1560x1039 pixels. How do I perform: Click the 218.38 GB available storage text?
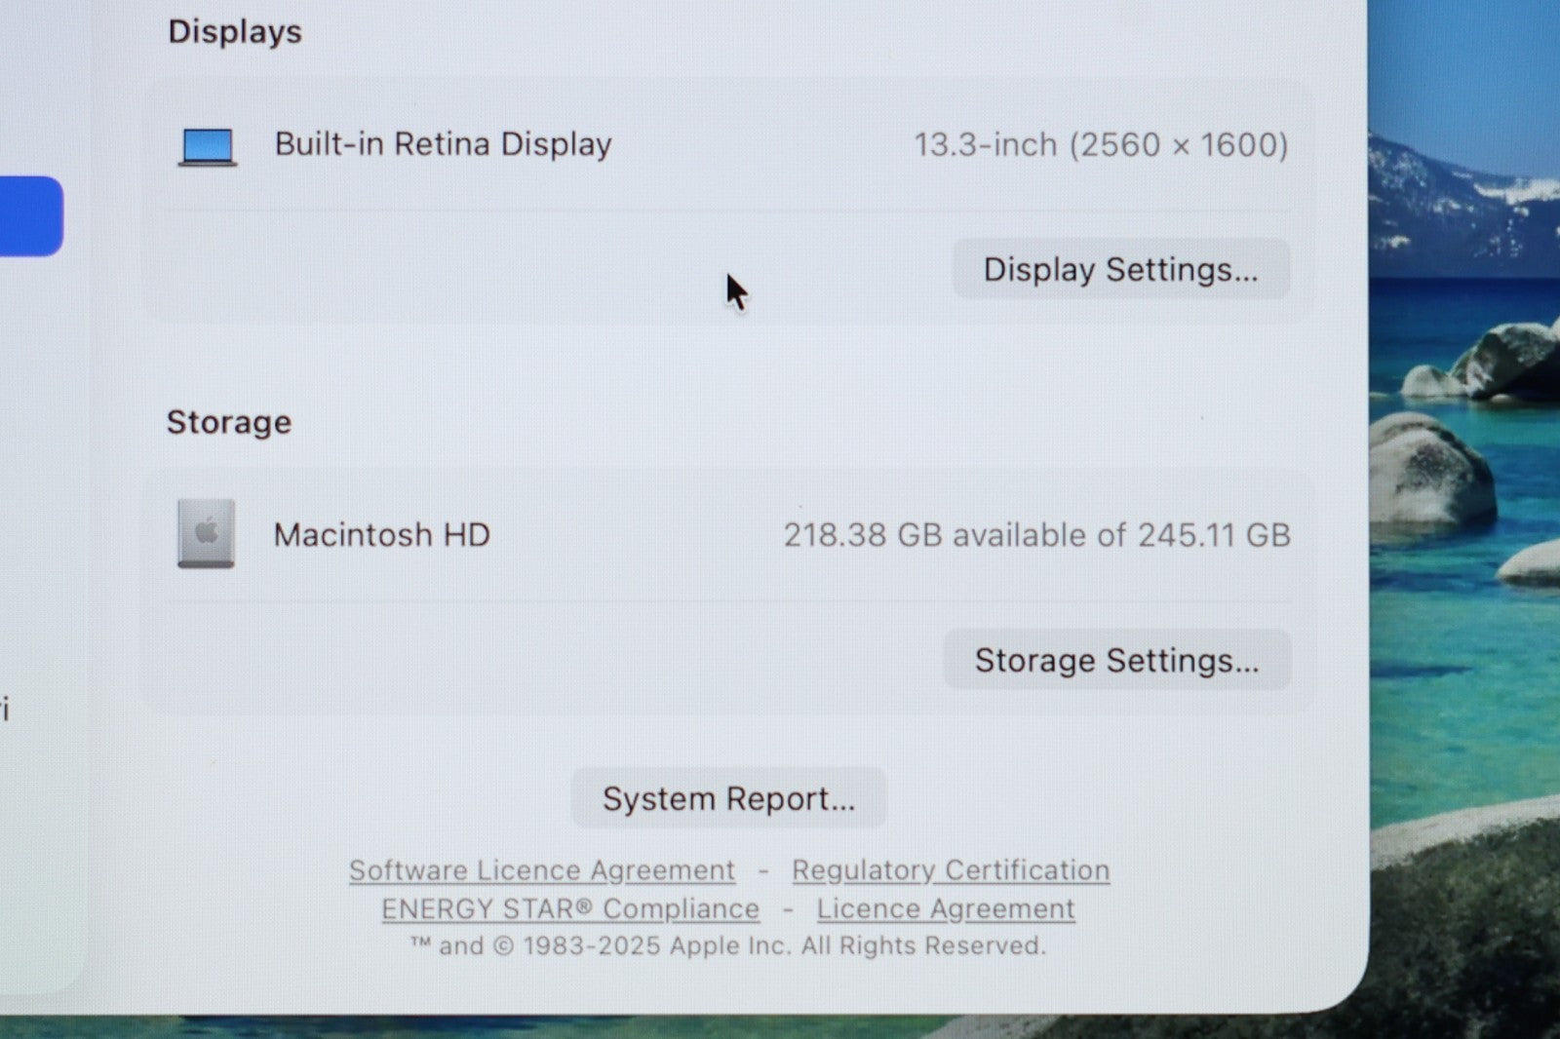1036,535
